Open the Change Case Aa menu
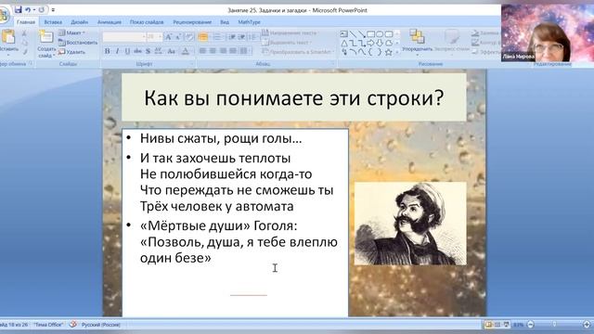 point(171,51)
